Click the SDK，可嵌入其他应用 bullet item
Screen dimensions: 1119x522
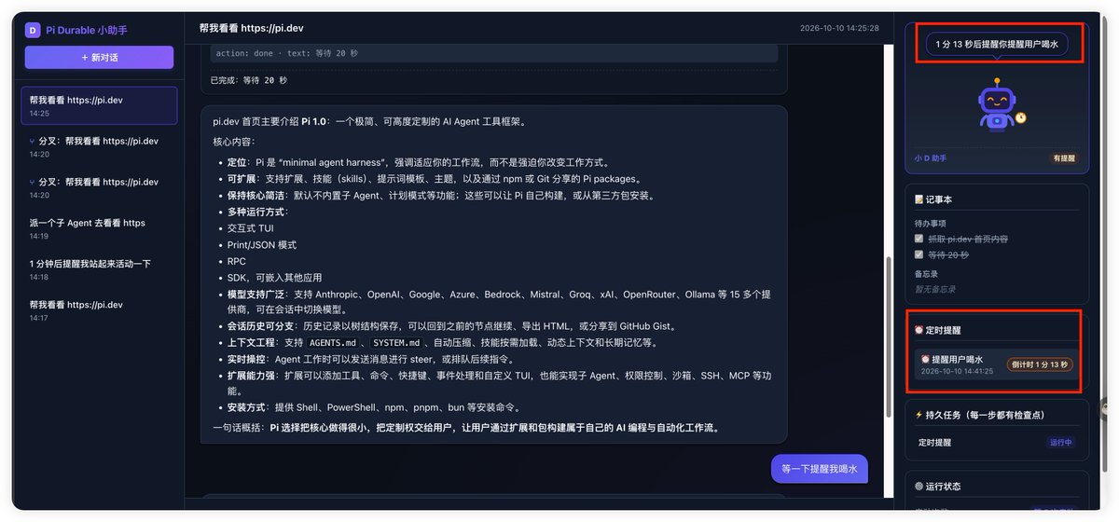pyautogui.click(x=274, y=278)
